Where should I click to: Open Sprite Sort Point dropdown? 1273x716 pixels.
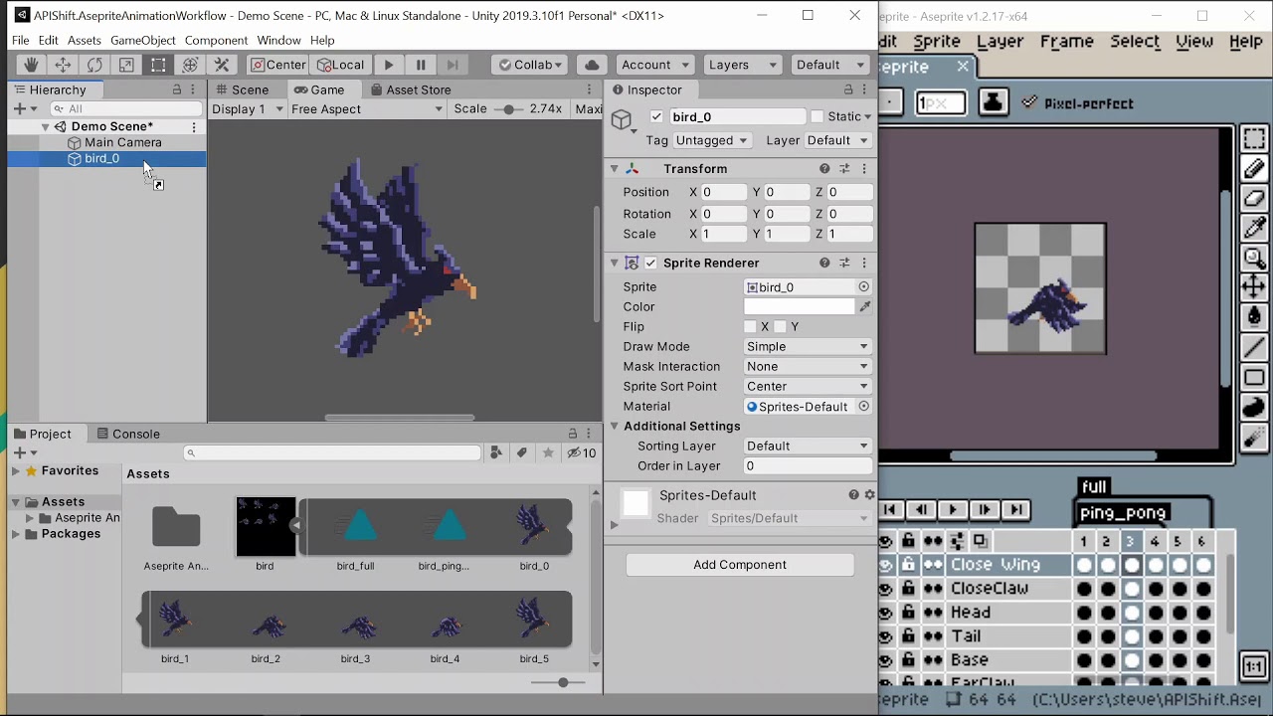[808, 386]
